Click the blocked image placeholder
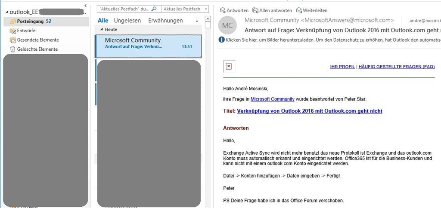 (229, 67)
